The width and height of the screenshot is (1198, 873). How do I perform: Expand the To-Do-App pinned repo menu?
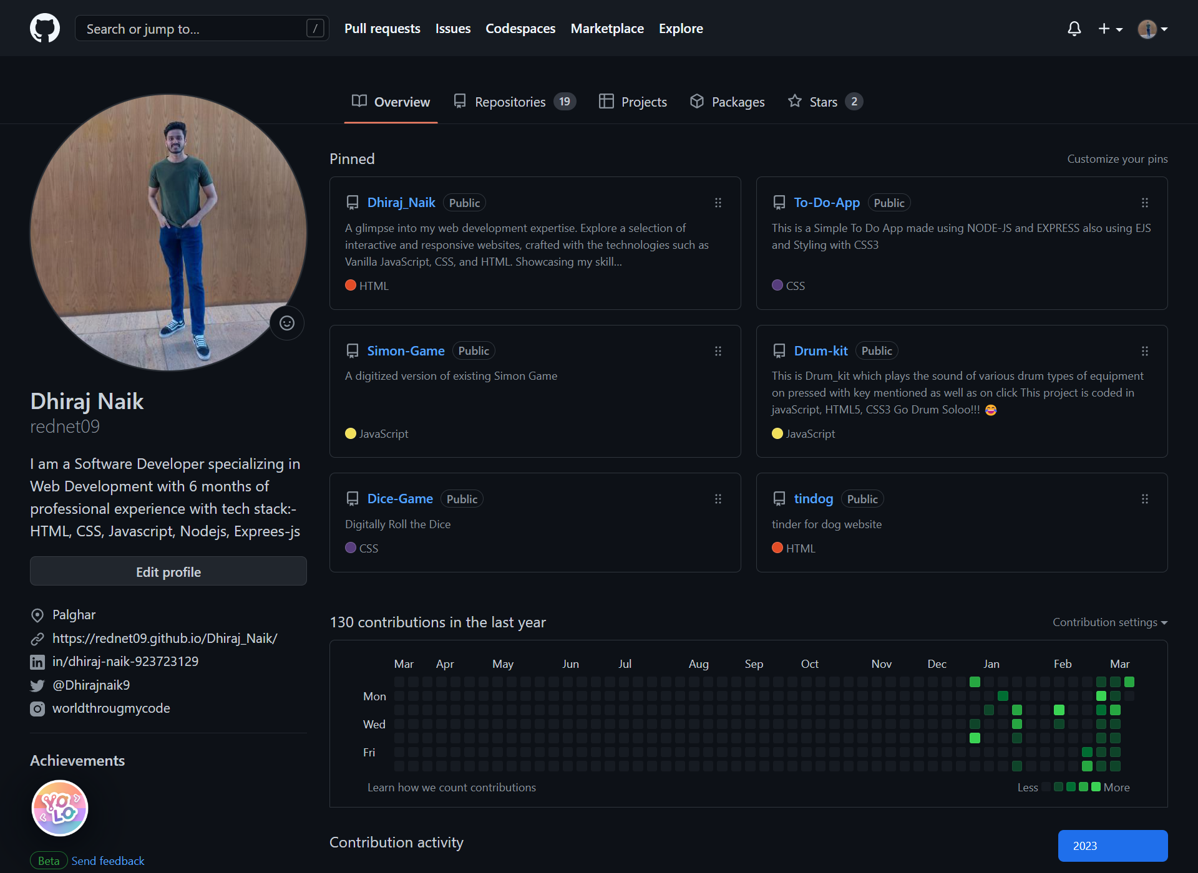(x=1145, y=203)
